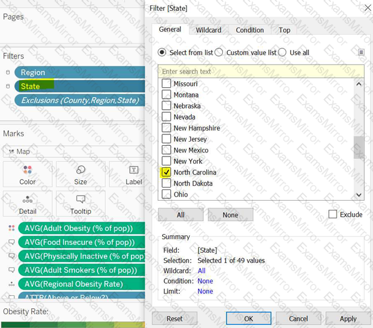Screen dimensions: 373x328
Task: Click tooltip icon beside AVG(Physically Inactive) pill
Action: pos(11,256)
